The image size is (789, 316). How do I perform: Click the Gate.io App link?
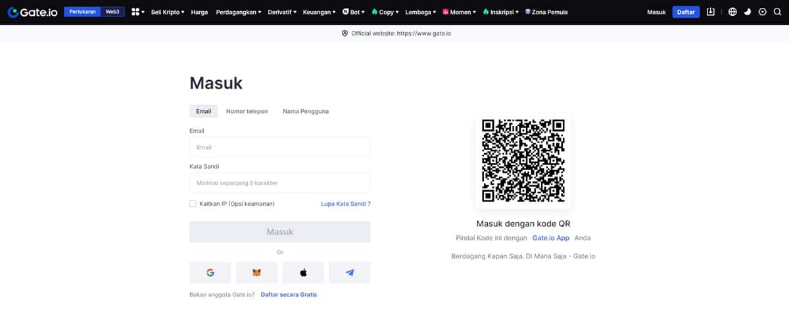click(x=551, y=238)
